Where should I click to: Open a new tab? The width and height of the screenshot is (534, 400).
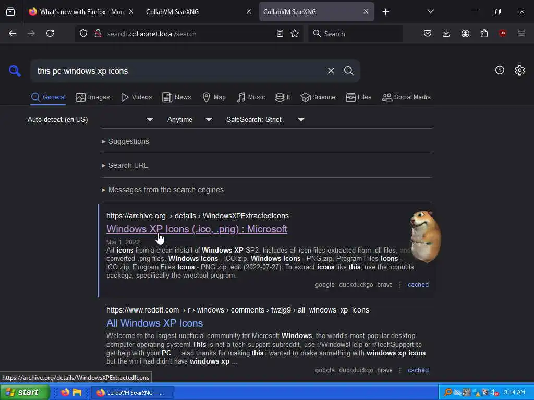pyautogui.click(x=385, y=12)
